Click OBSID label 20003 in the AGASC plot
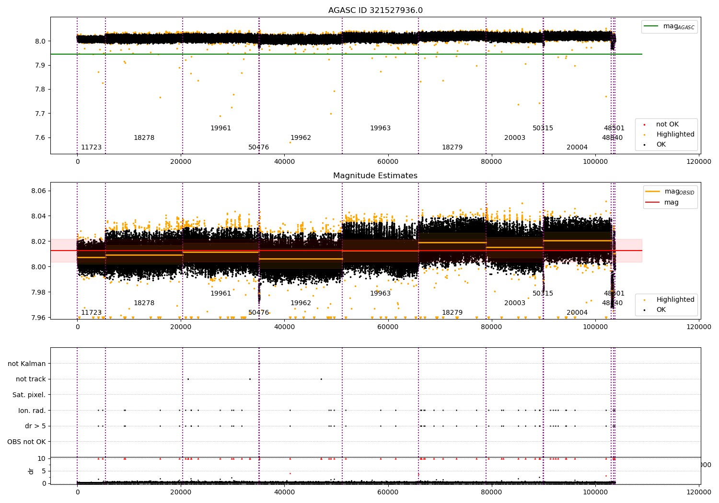Screen dimensions: 719x503 coord(515,138)
